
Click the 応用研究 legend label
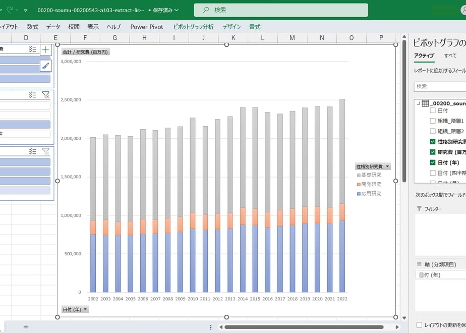(x=372, y=194)
